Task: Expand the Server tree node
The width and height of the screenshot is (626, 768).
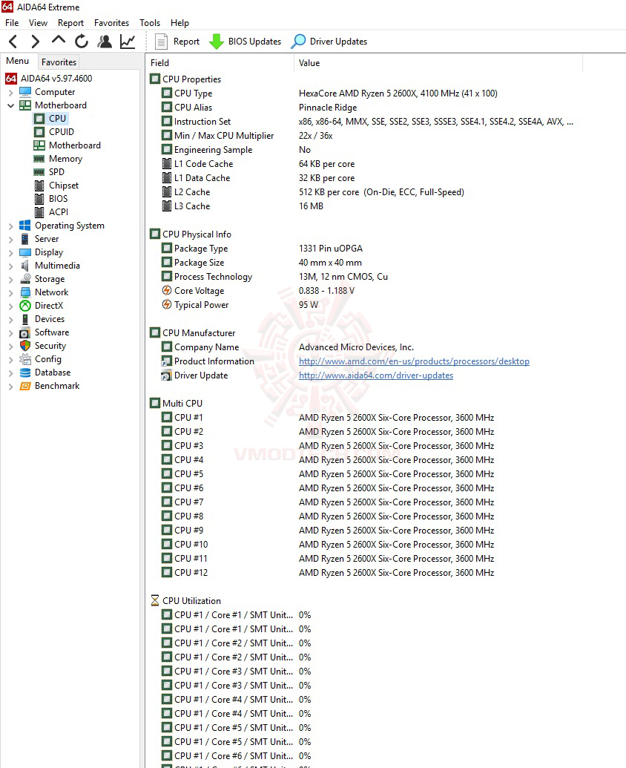Action: tap(11, 240)
